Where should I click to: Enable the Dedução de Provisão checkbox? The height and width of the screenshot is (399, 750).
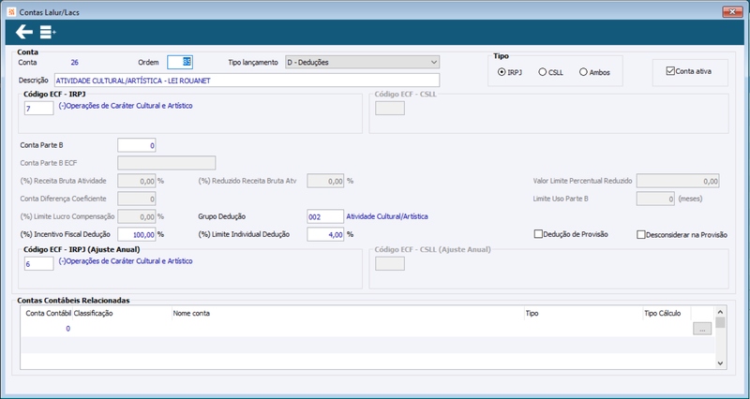click(x=571, y=234)
